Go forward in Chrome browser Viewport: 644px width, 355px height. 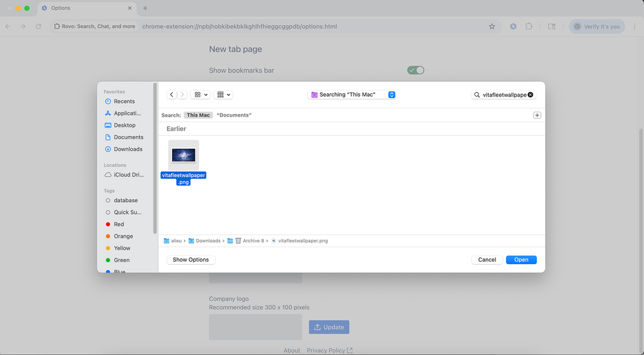(23, 26)
